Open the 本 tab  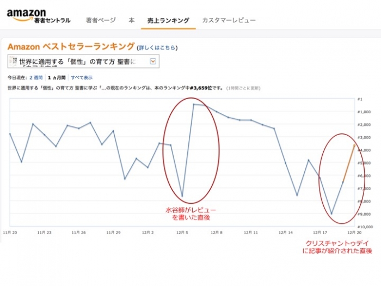click(x=132, y=20)
